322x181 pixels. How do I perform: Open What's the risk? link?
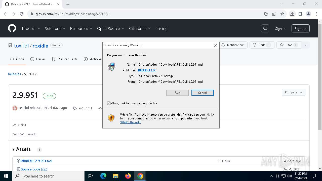tap(131, 122)
